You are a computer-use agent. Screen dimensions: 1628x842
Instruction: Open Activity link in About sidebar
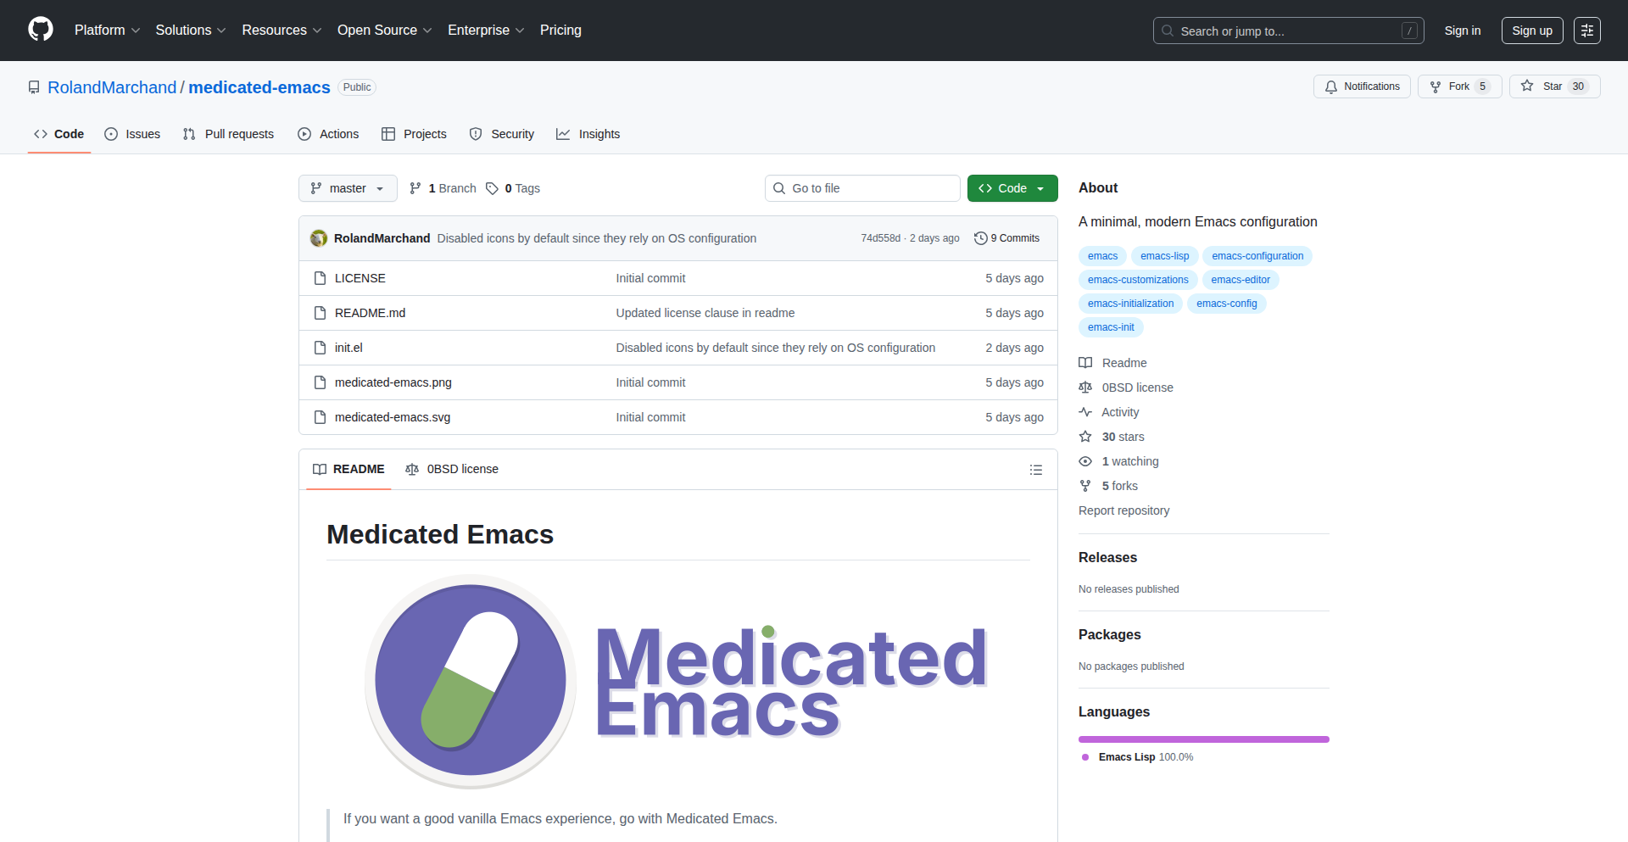1109,412
